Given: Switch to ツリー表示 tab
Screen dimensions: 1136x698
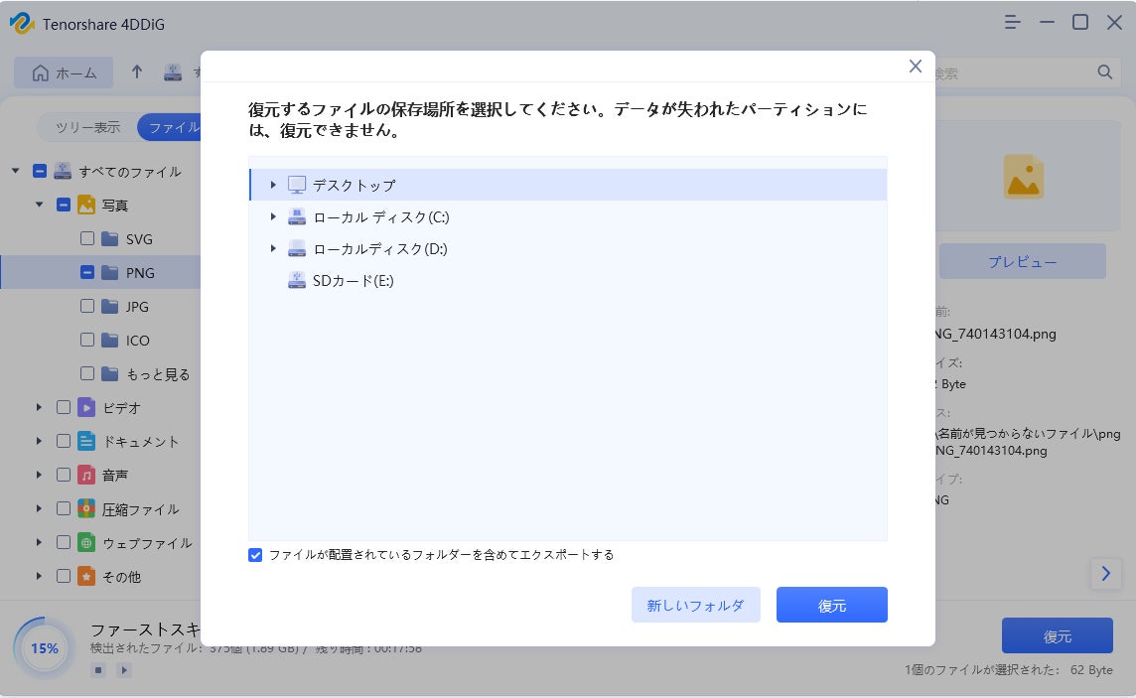Looking at the screenshot, I should pos(87,127).
